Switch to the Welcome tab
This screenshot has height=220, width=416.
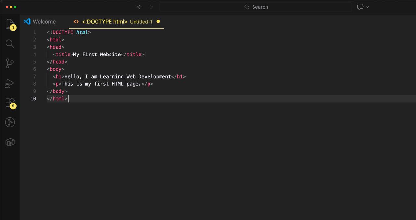pyautogui.click(x=44, y=21)
